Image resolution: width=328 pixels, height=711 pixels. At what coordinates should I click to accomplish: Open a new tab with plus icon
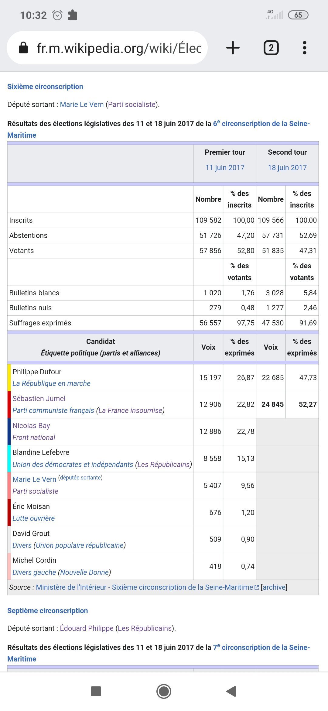tap(233, 48)
